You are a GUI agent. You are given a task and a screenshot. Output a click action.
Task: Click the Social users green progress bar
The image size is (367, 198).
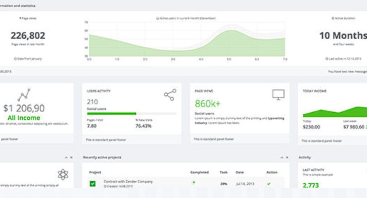coord(111,114)
